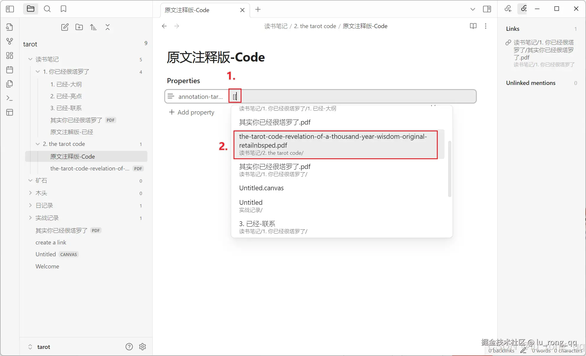Image resolution: width=586 pixels, height=356 pixels.
Task: Toggle the right sidebar panel
Action: [487, 9]
